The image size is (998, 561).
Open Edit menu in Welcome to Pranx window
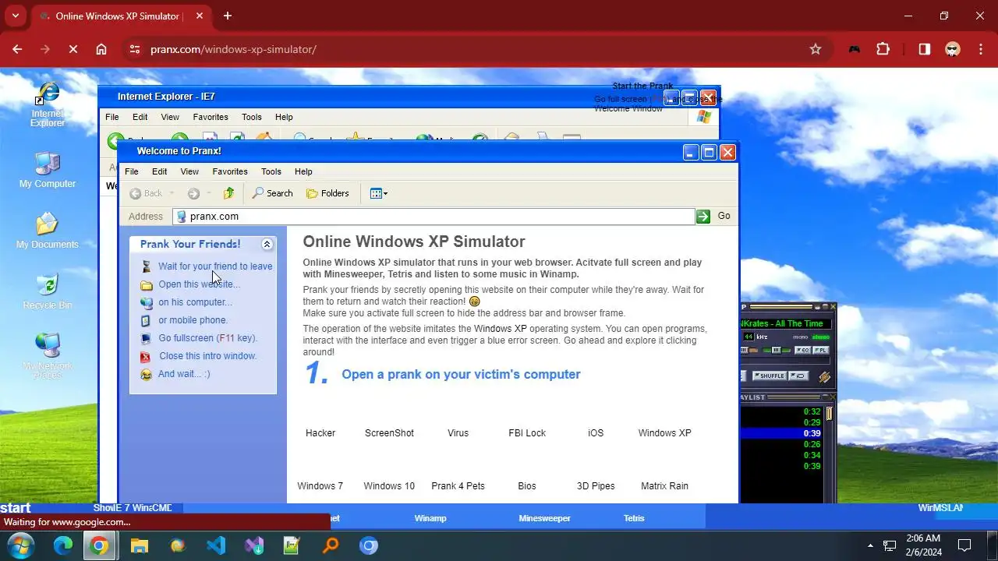click(159, 171)
